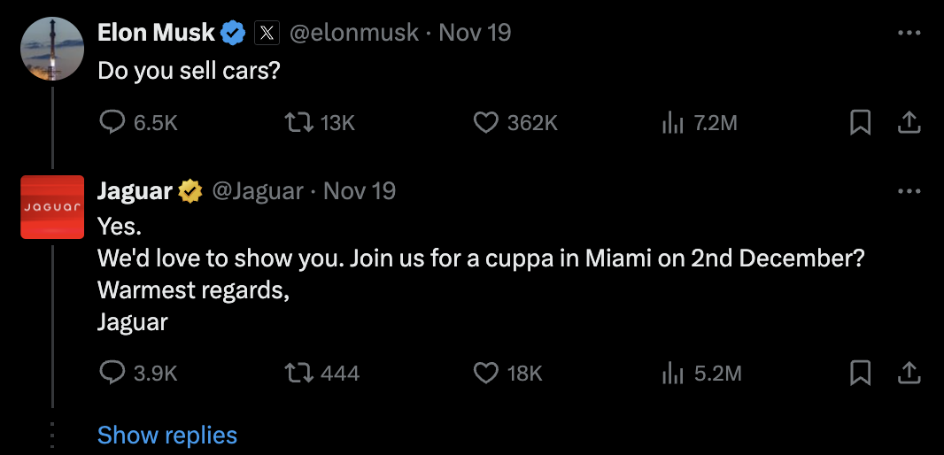Open more options on Elon Musk's tweet
944x455 pixels.
[909, 34]
